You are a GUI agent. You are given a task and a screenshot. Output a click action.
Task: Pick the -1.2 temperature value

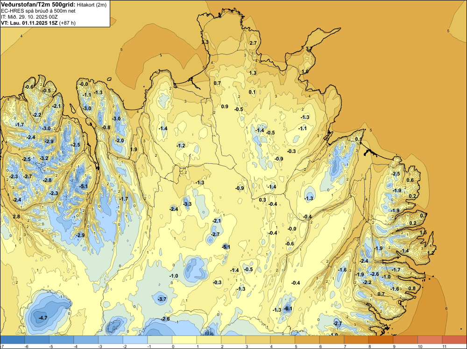tap(181, 146)
